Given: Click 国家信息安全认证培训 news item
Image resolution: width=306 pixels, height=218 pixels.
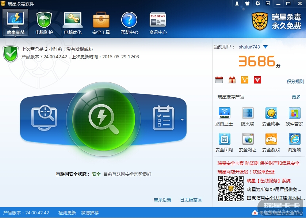Looking at the screenshot, I should [x=275, y=198].
